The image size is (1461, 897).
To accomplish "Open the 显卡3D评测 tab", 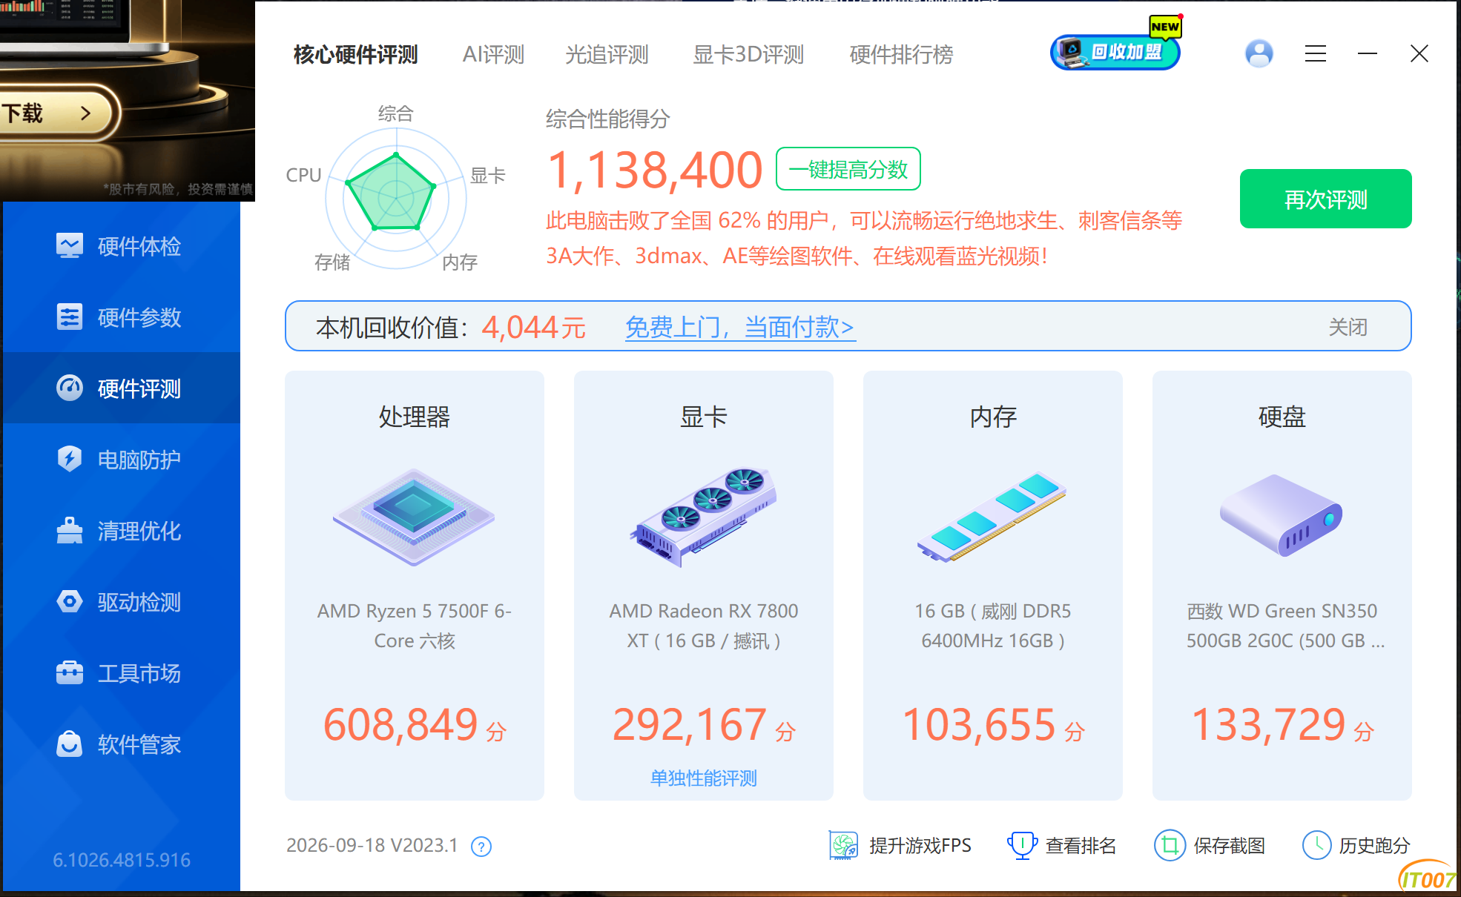I will 748,54.
